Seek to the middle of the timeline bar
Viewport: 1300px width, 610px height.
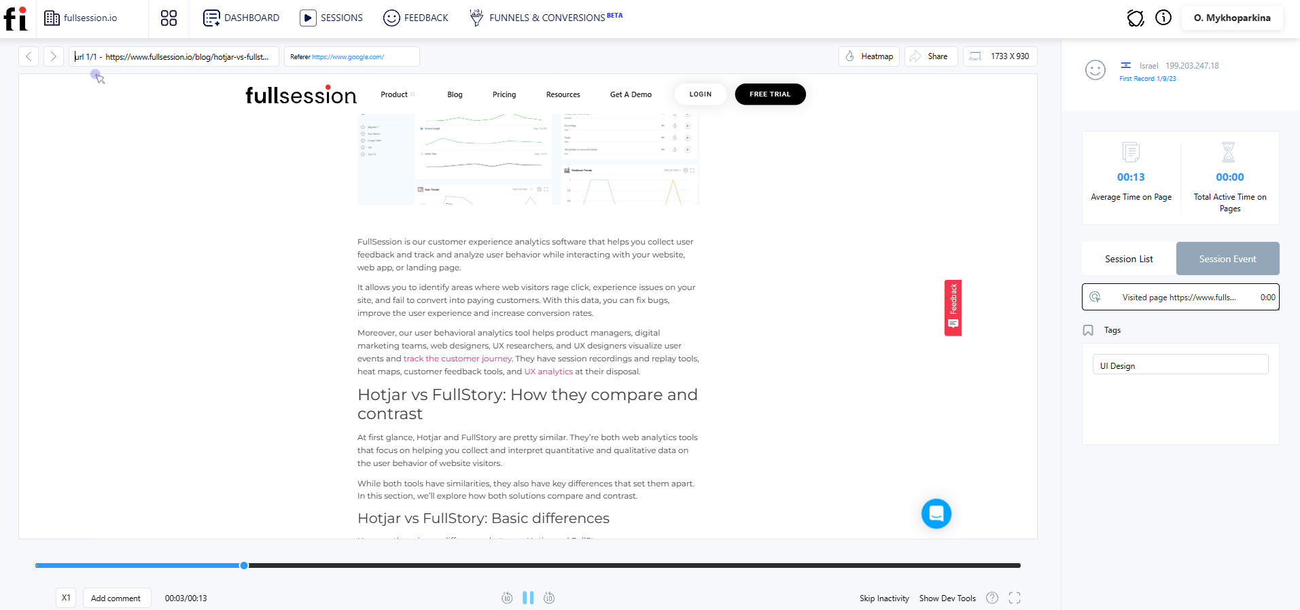click(528, 565)
